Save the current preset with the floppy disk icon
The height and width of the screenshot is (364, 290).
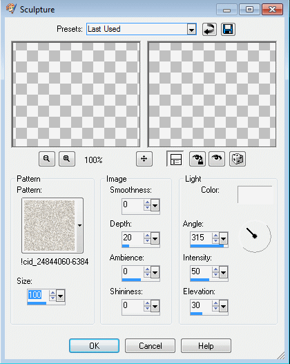click(228, 29)
